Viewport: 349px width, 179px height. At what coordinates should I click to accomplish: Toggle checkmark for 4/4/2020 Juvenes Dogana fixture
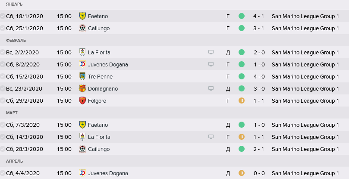click(3, 173)
